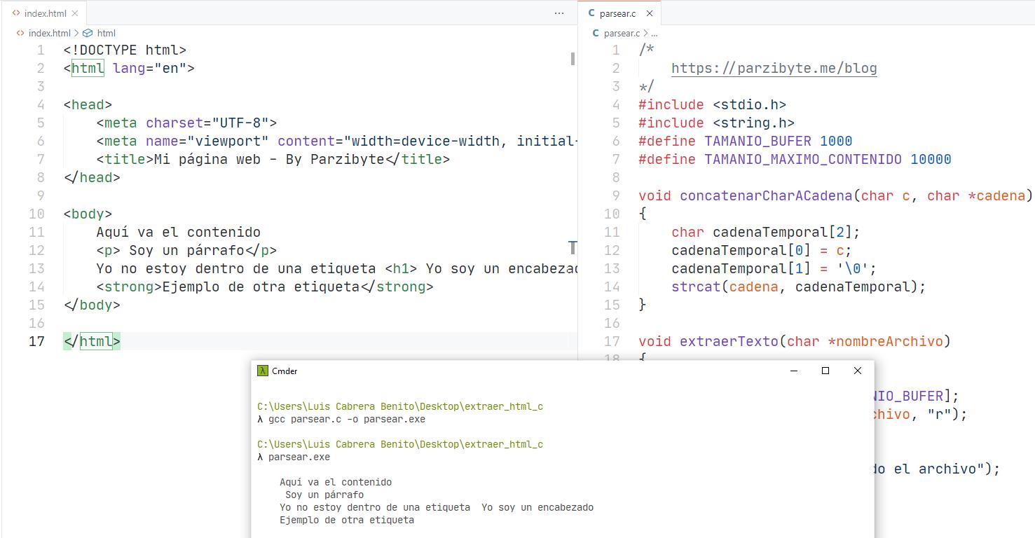The image size is (1035, 538).
Task: Click TAMANIO_BUFER 1000 define line
Action: (x=746, y=141)
